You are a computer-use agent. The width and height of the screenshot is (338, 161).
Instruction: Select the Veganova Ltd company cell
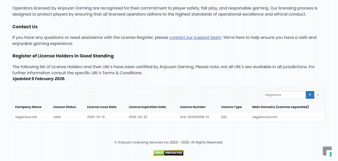click(x=26, y=117)
